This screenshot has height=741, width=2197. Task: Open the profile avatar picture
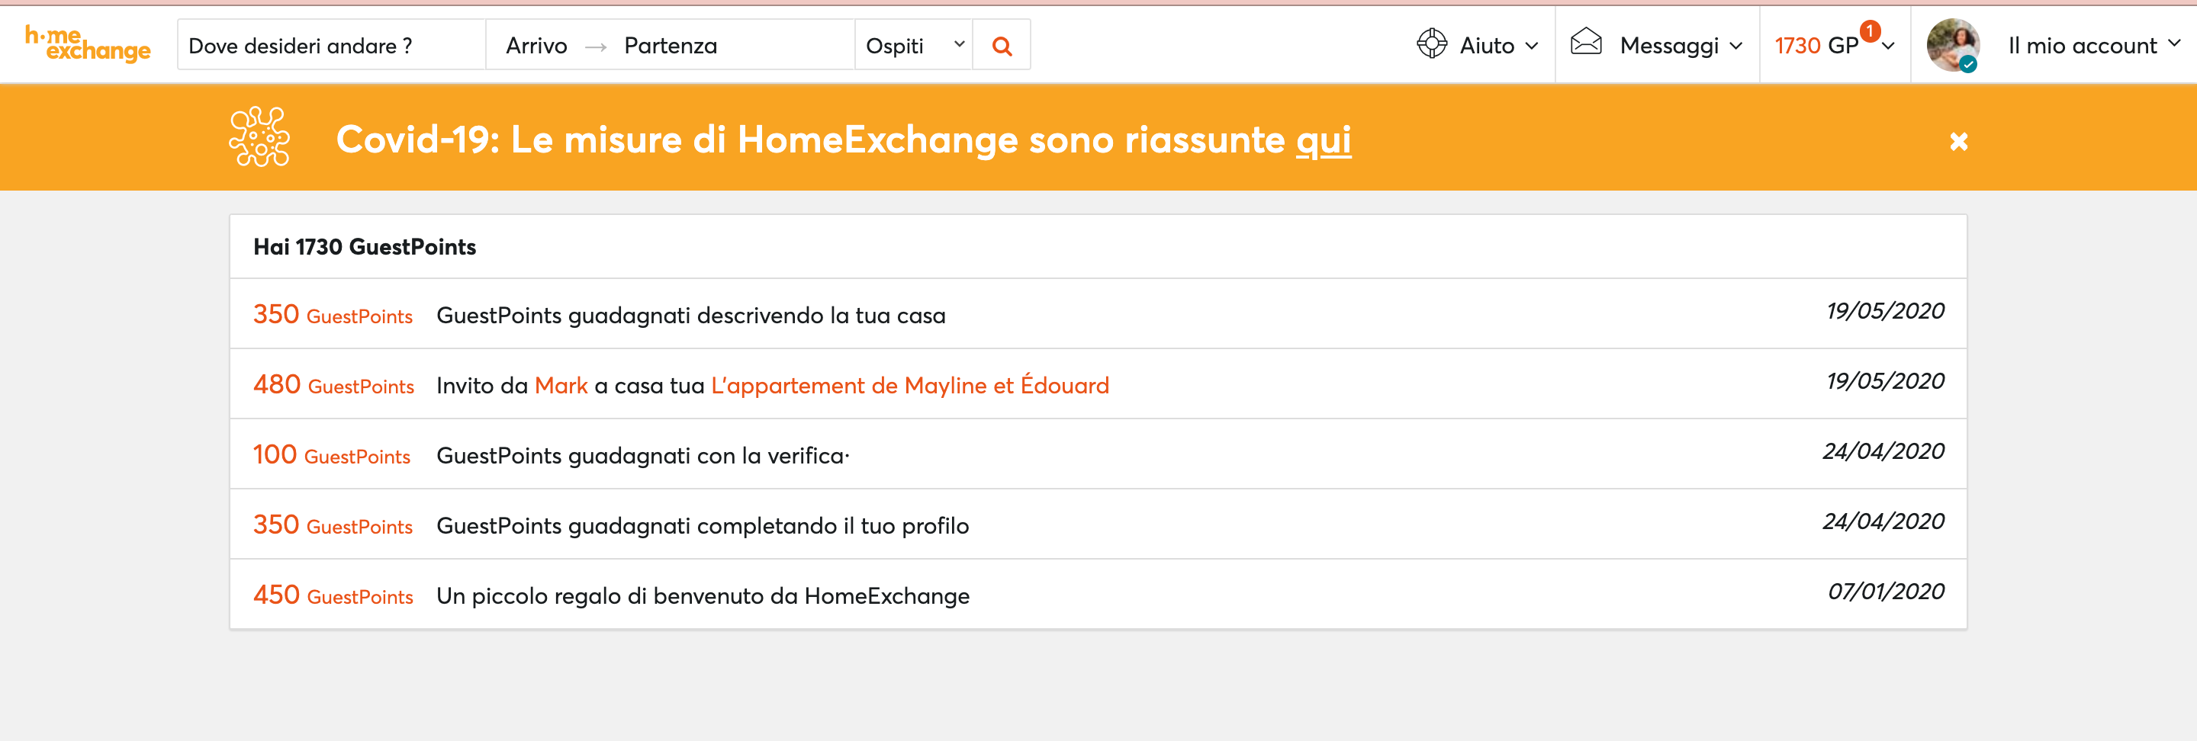[x=1952, y=44]
